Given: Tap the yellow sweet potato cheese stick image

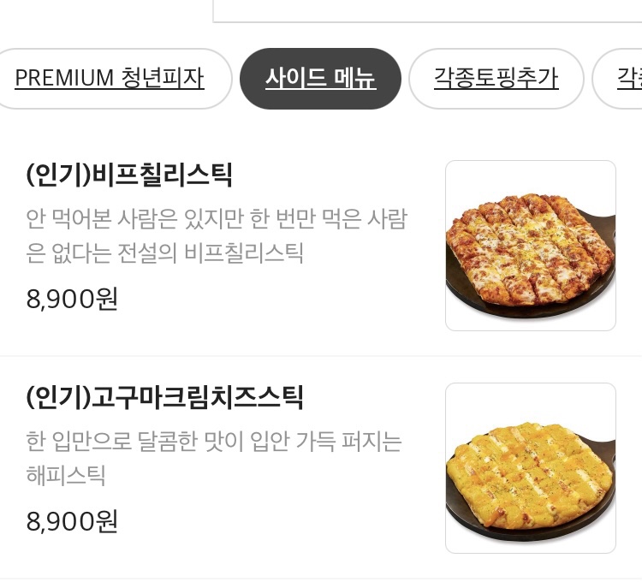Looking at the screenshot, I should click(x=531, y=468).
